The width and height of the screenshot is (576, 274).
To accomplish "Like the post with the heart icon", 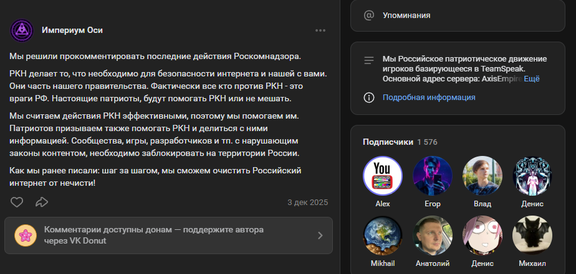I will (17, 202).
